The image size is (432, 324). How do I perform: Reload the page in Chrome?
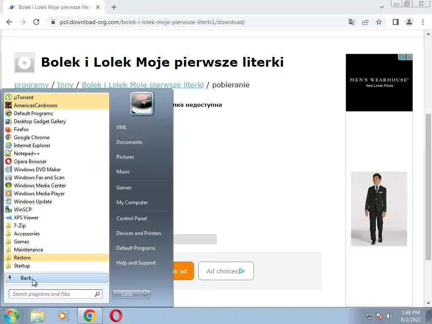point(36,22)
